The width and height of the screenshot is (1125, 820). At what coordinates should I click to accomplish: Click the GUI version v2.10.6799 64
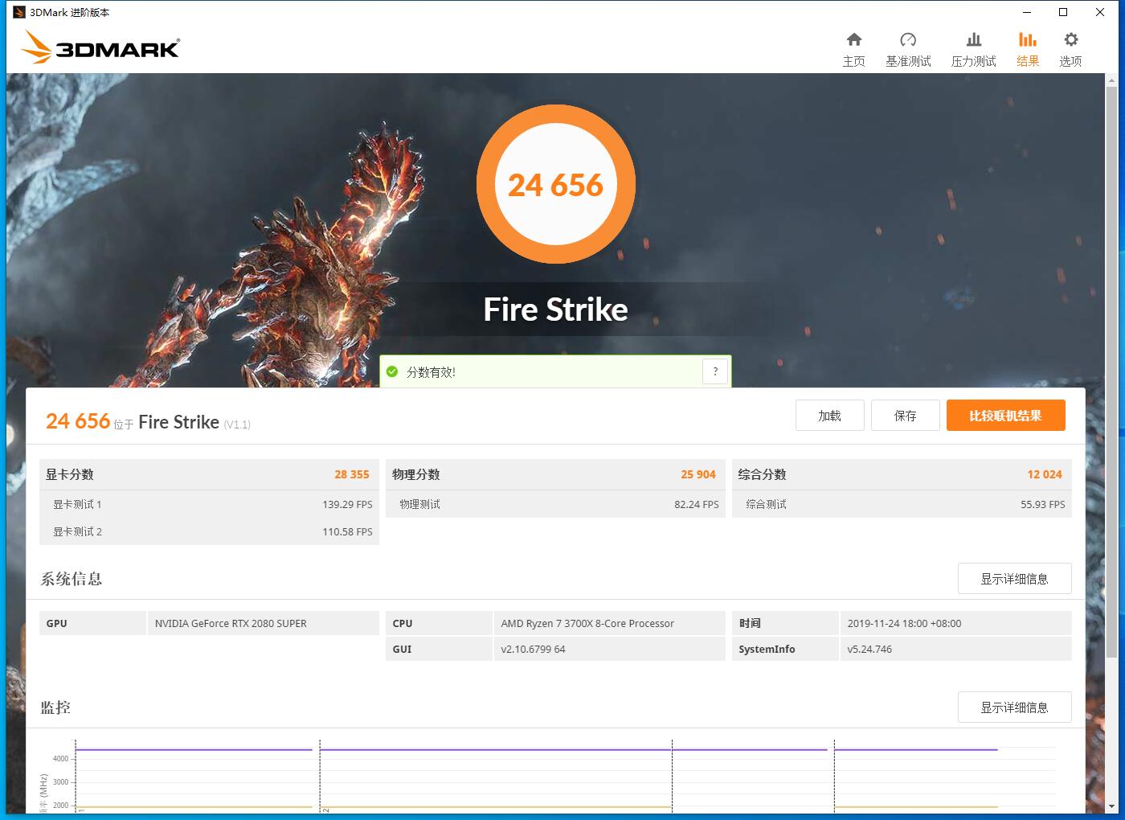click(533, 649)
